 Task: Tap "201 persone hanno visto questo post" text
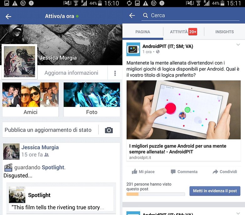(x=149, y=187)
